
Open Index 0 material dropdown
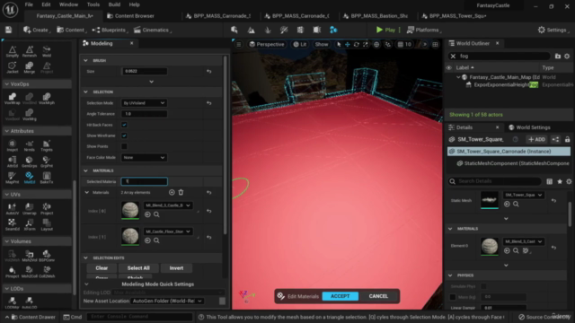pos(168,205)
